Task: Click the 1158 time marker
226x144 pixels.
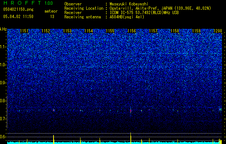Action: [x=175, y=31]
